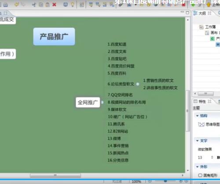The height and width of the screenshot is (184, 220).
Task: Click the undo arrow icon in toolbar
Action: point(17,4)
